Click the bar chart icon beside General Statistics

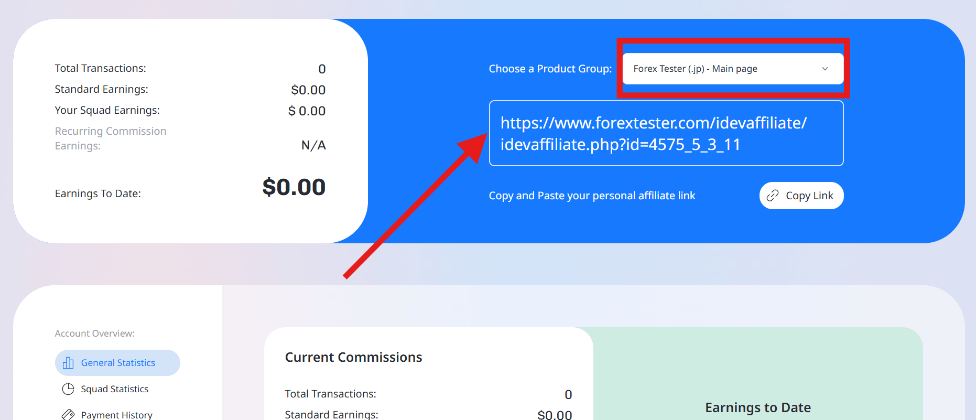tap(68, 363)
